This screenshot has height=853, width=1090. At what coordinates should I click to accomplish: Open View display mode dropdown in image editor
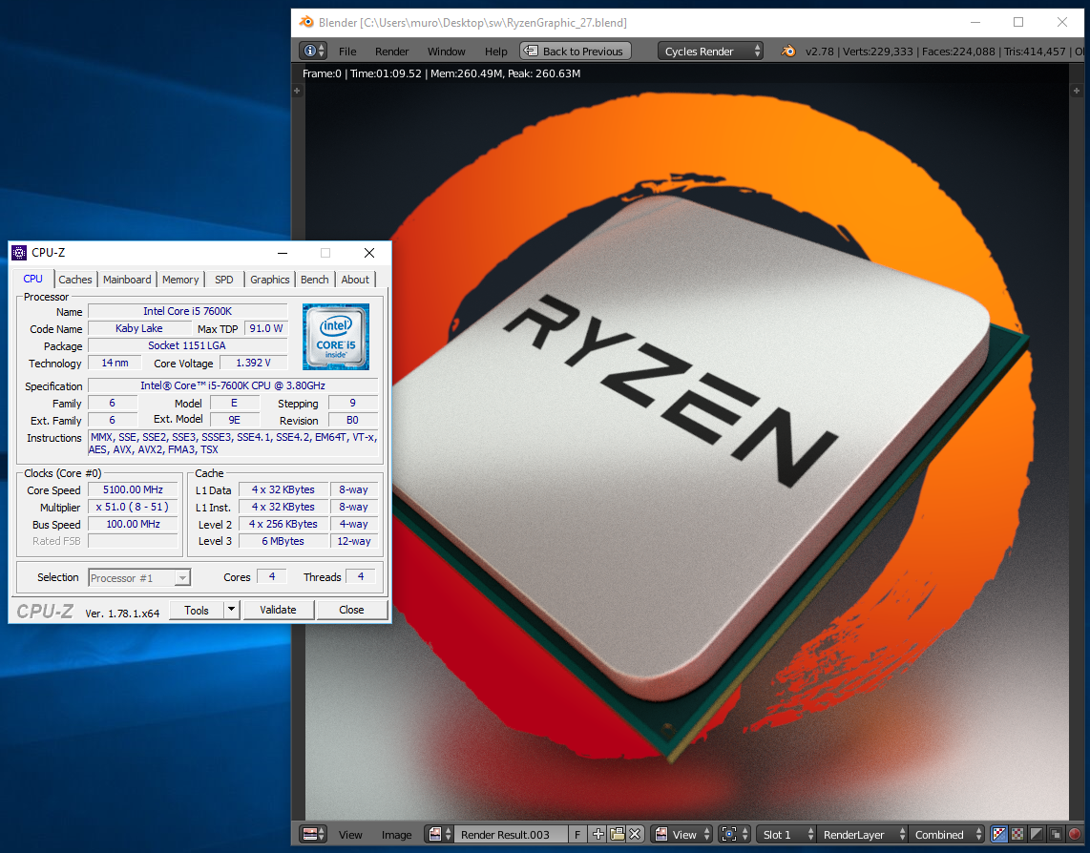pos(681,834)
